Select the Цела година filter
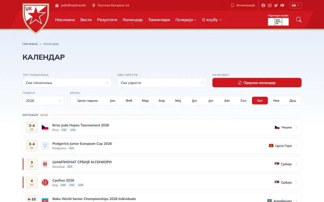The width and height of the screenshot is (324, 202). tap(87, 101)
